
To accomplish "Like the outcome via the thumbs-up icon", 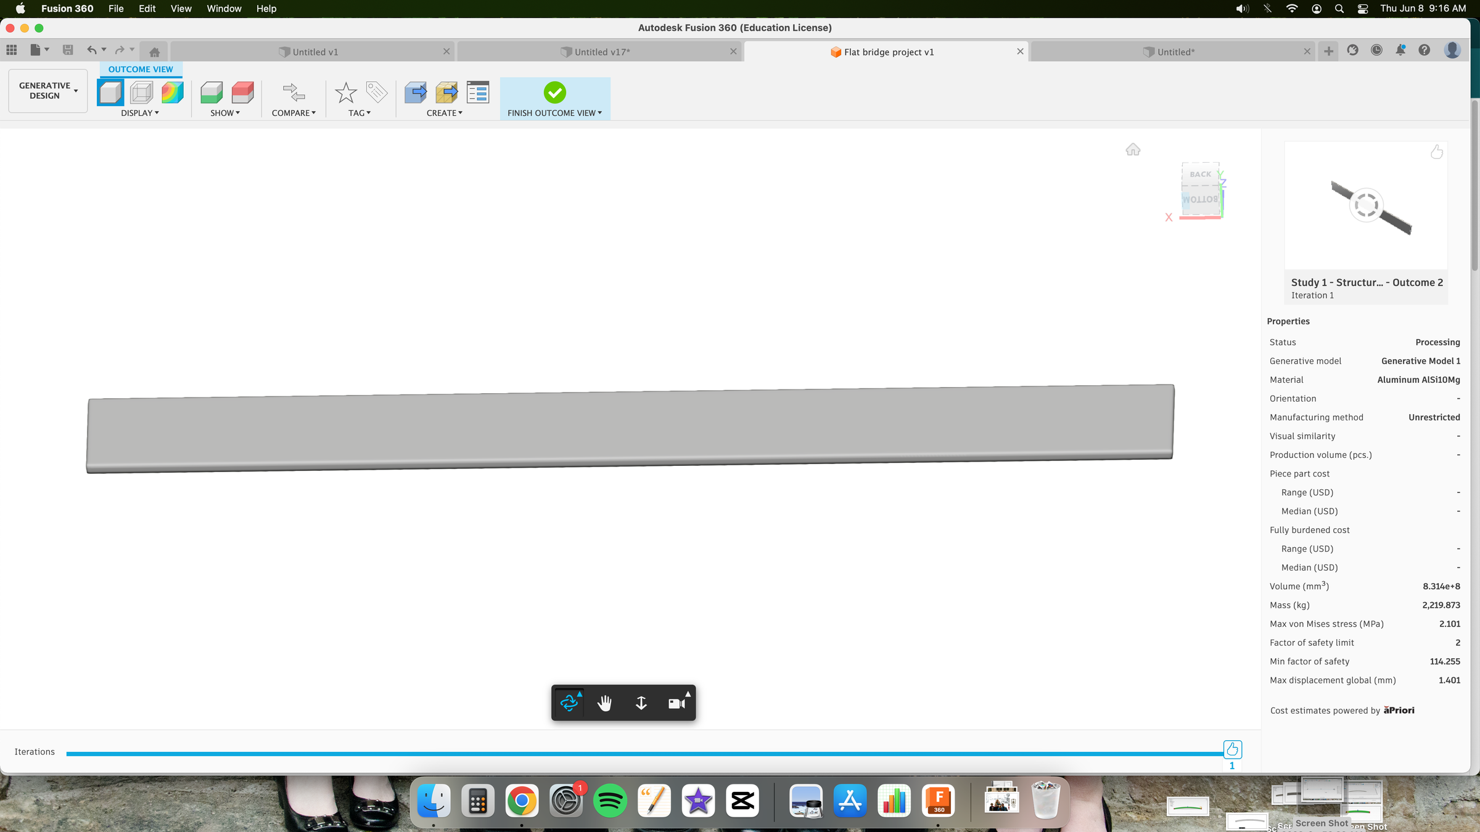I will click(x=1437, y=152).
